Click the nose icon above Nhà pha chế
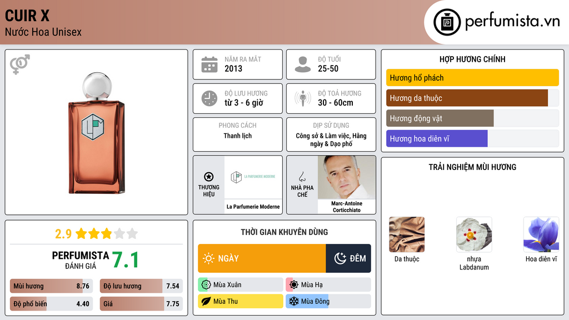 (x=302, y=177)
